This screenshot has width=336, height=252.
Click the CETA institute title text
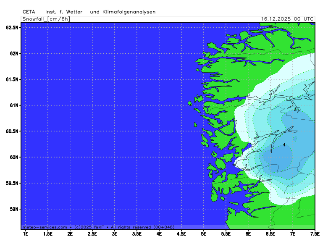pyautogui.click(x=93, y=12)
